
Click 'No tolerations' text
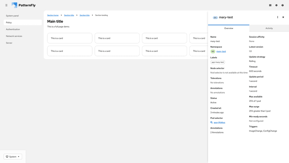click(x=217, y=83)
